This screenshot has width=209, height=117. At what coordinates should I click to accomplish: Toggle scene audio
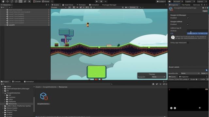(77, 7)
